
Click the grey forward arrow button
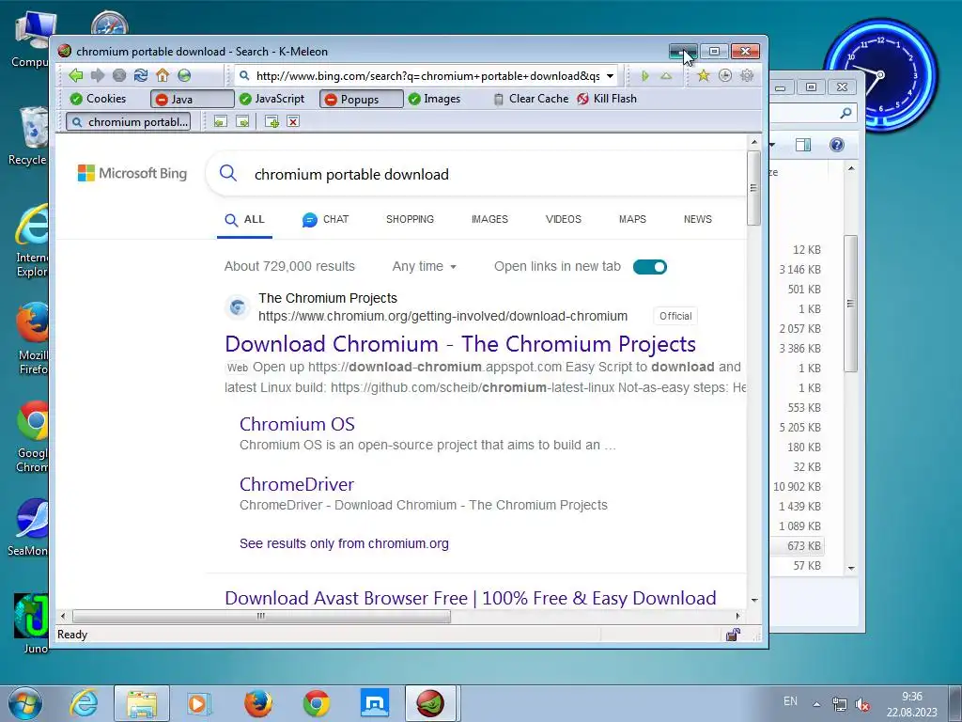(x=98, y=75)
